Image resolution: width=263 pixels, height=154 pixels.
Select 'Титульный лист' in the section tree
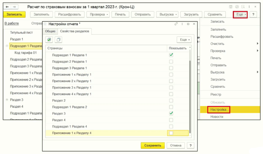pos(21,33)
